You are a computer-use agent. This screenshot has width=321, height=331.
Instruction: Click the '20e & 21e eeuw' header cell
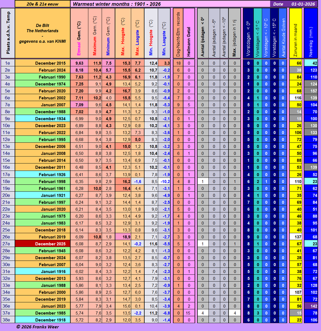tap(42, 4)
